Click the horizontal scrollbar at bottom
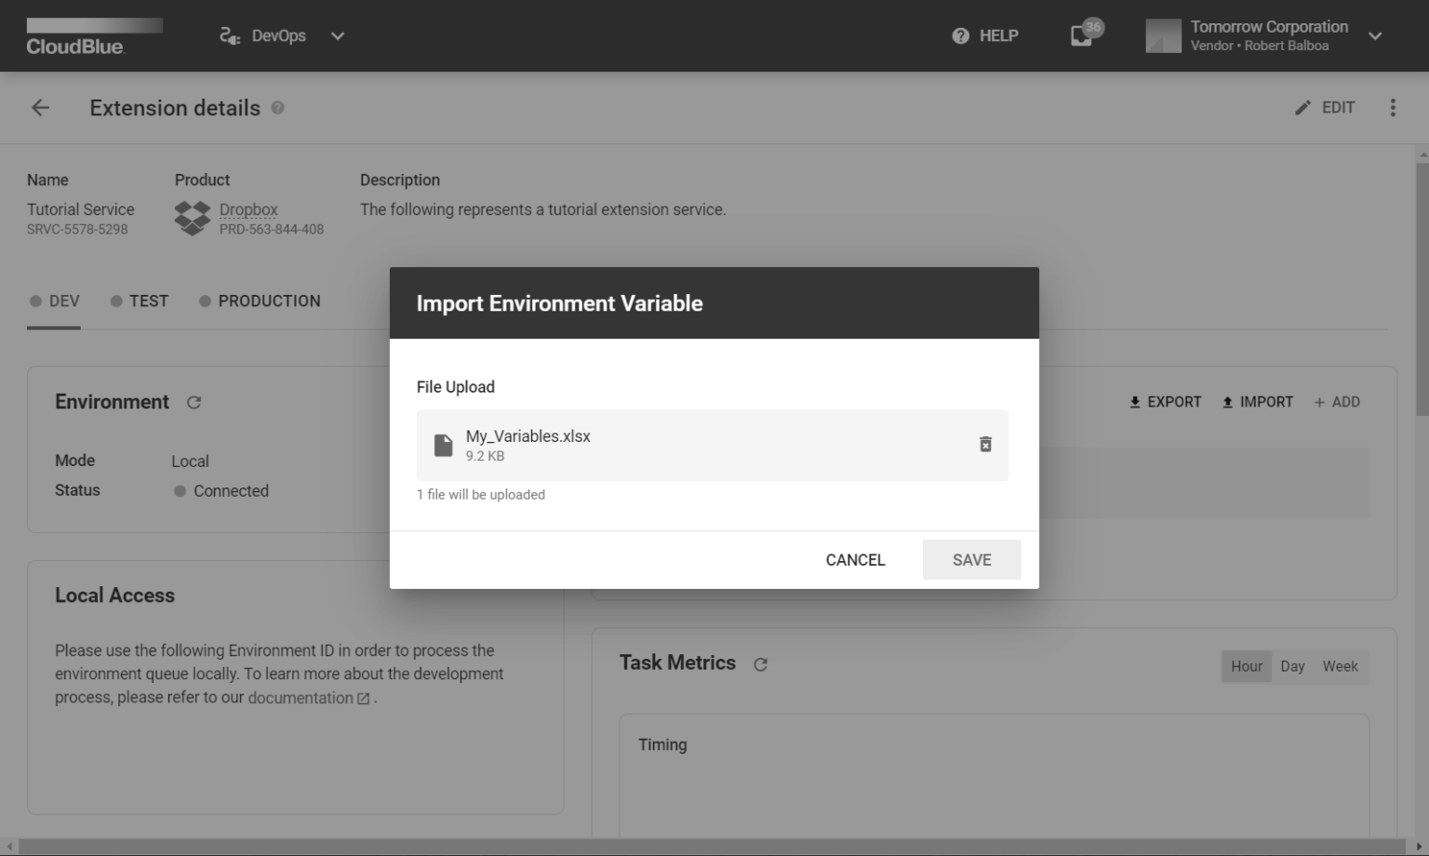 (x=712, y=847)
